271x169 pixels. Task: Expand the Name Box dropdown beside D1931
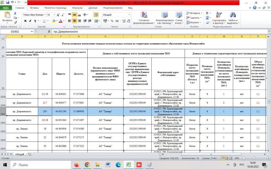[x=32, y=31]
